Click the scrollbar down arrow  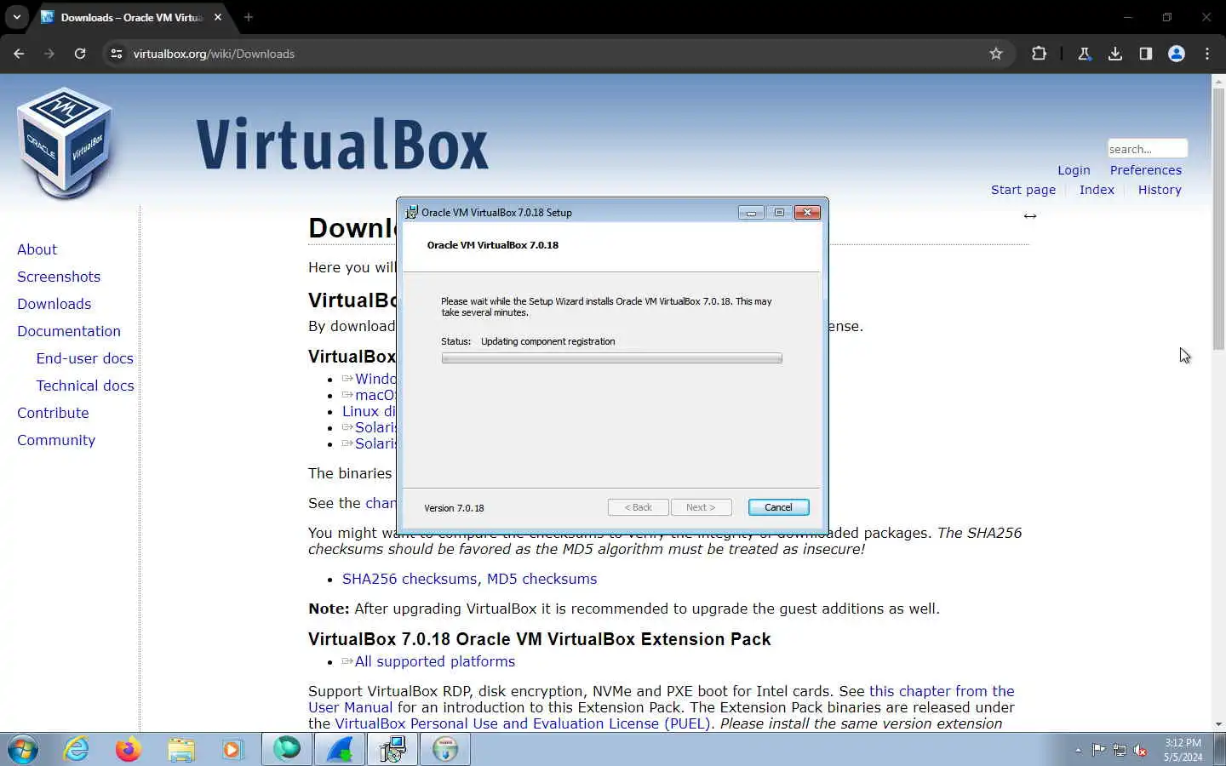pos(1218,724)
